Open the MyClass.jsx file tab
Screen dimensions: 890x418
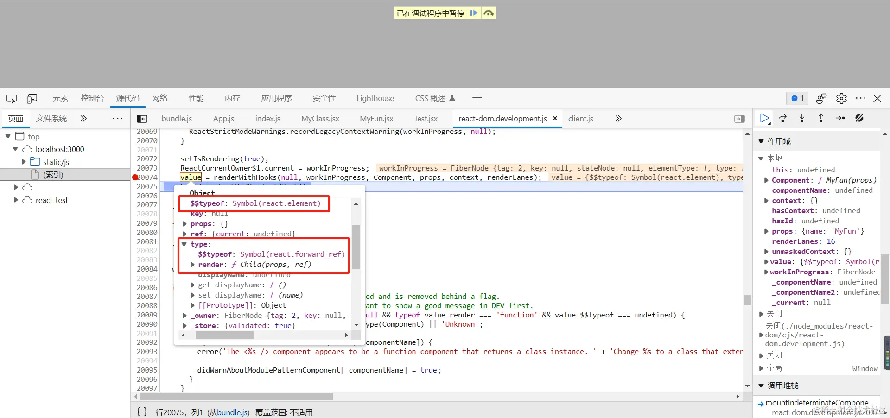pos(320,119)
